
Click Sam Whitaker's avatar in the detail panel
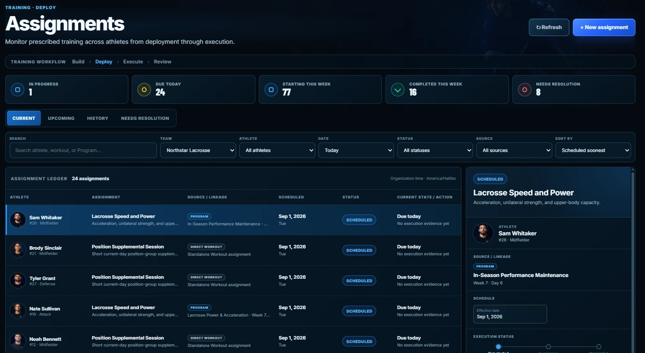click(483, 233)
